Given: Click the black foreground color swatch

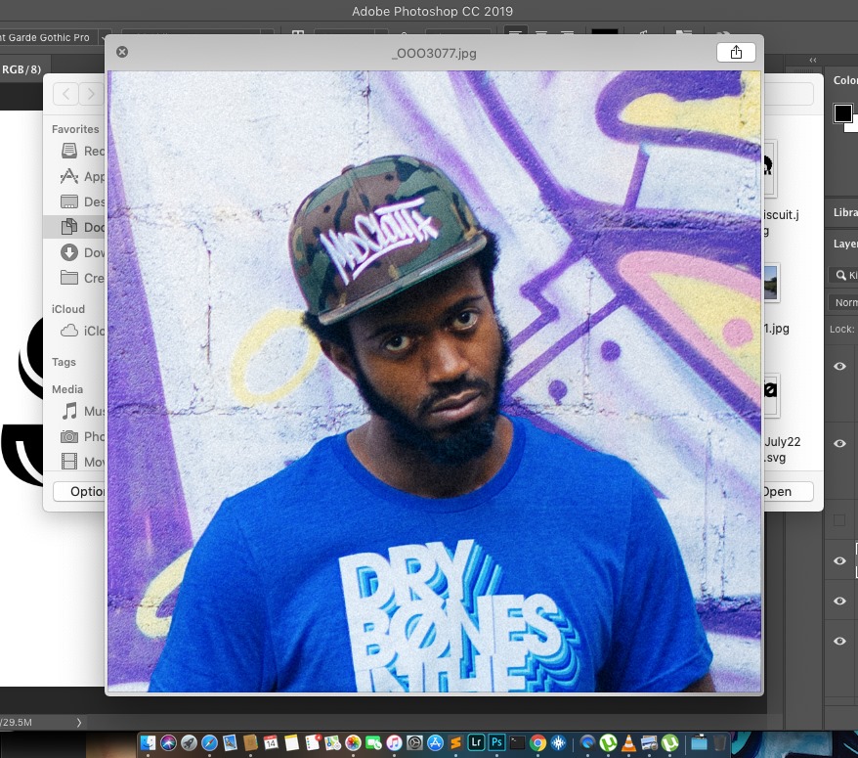Looking at the screenshot, I should [842, 113].
